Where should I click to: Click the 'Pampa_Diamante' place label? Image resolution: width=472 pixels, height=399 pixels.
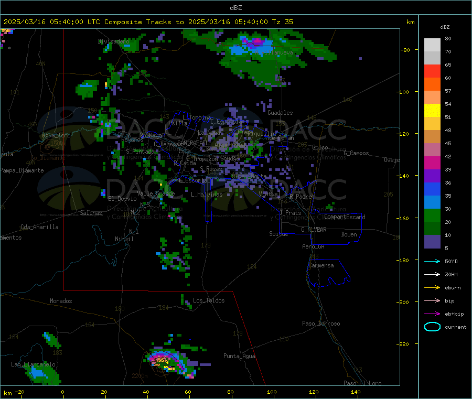(22, 170)
